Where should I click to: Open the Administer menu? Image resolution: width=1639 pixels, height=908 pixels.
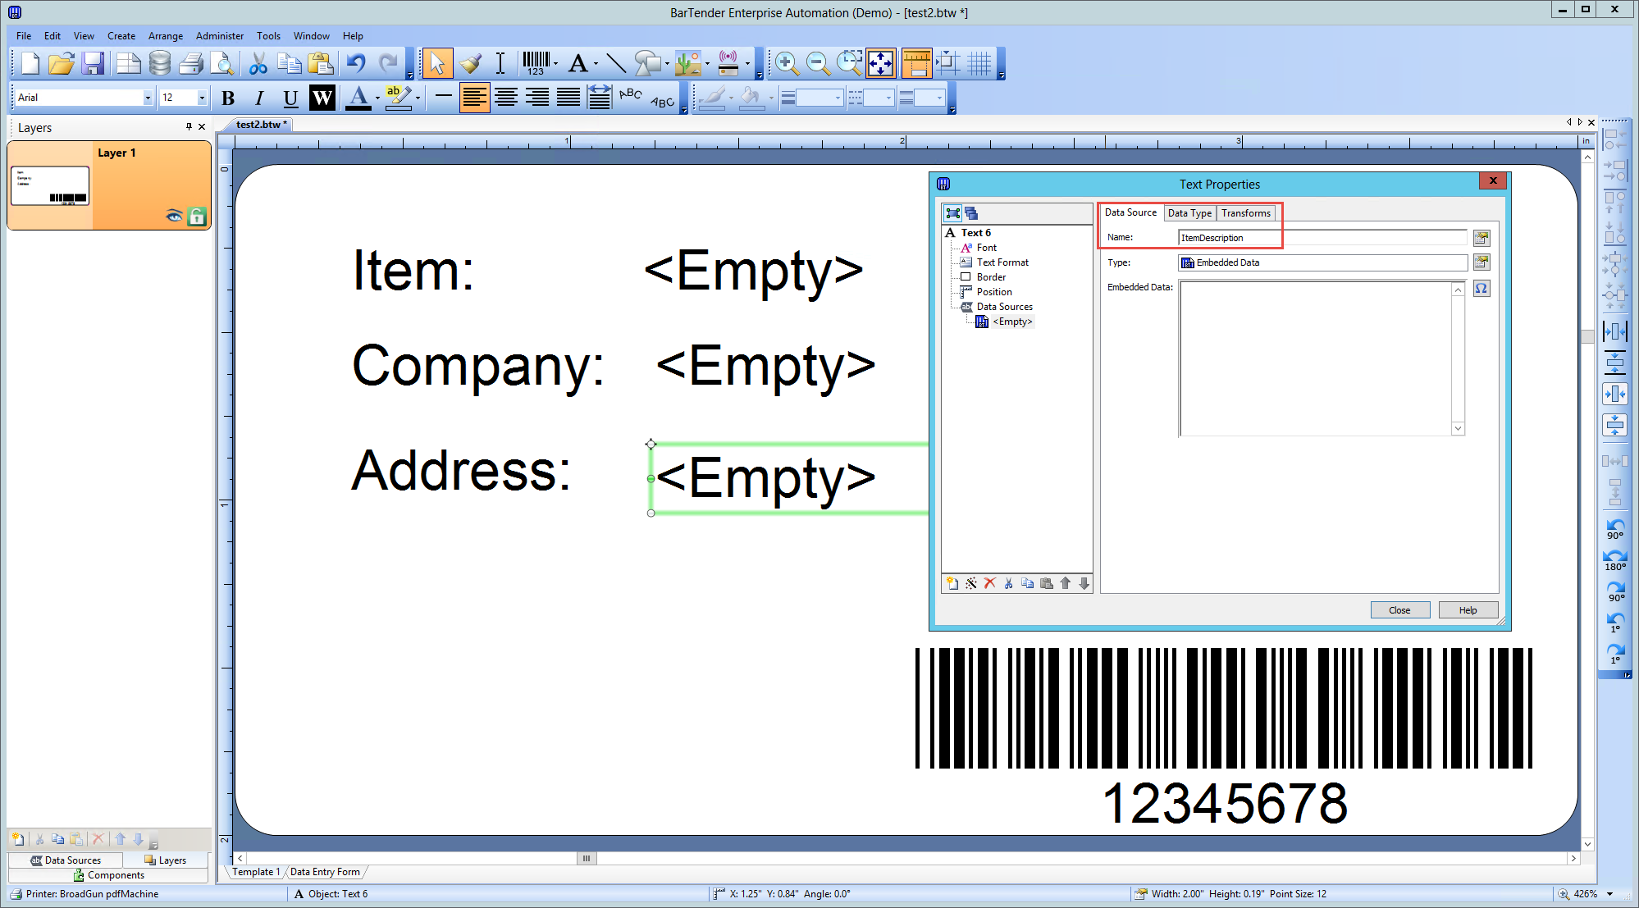(220, 36)
